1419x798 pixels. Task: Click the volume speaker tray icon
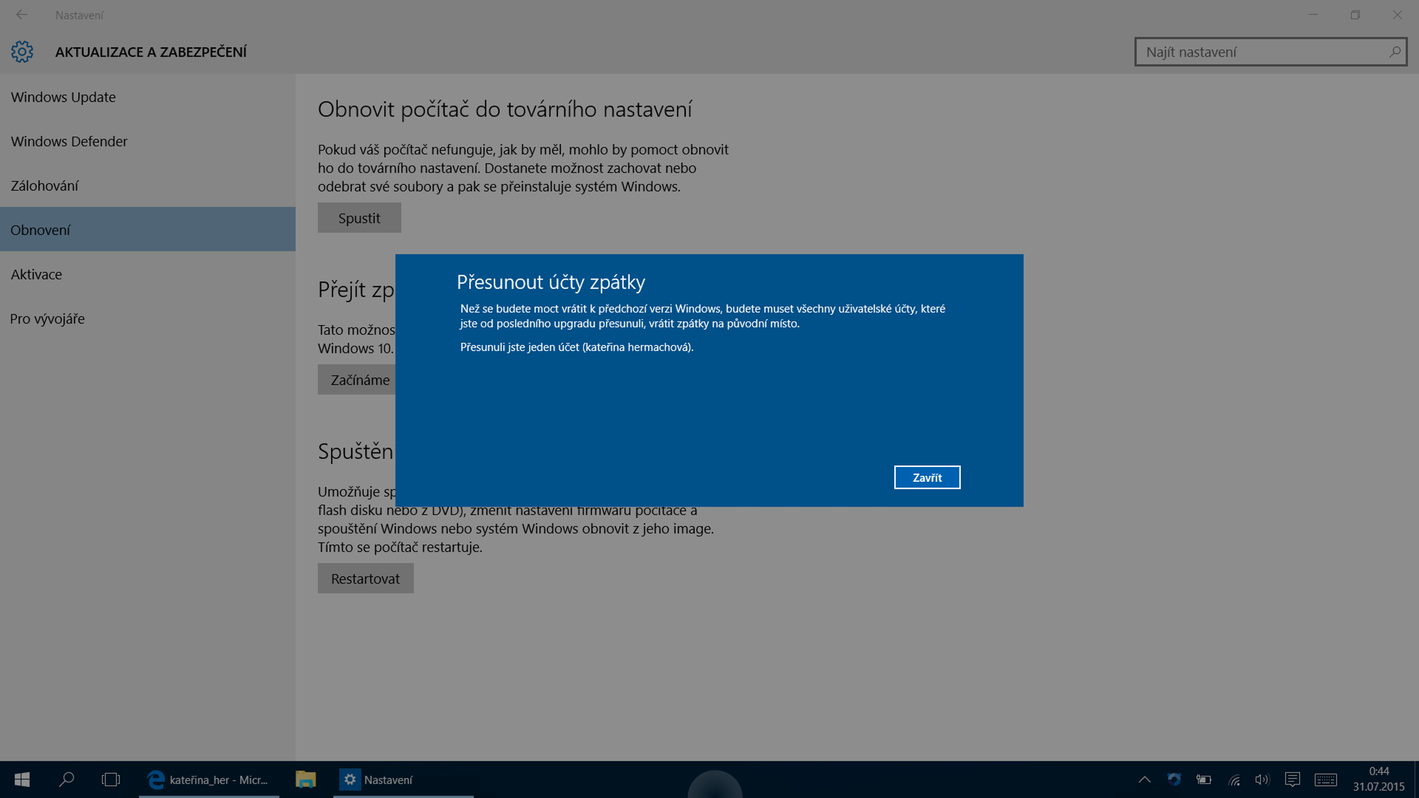point(1262,780)
